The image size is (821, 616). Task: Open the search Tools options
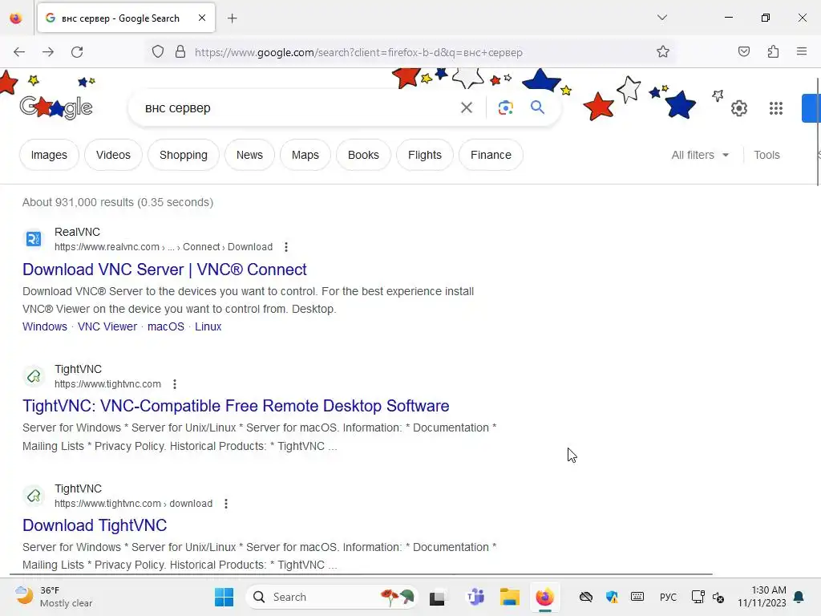click(x=766, y=155)
